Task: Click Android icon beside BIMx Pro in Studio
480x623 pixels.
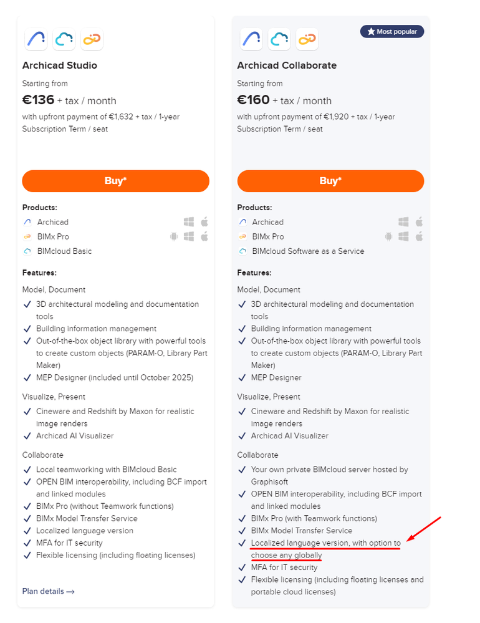Action: 174,236
